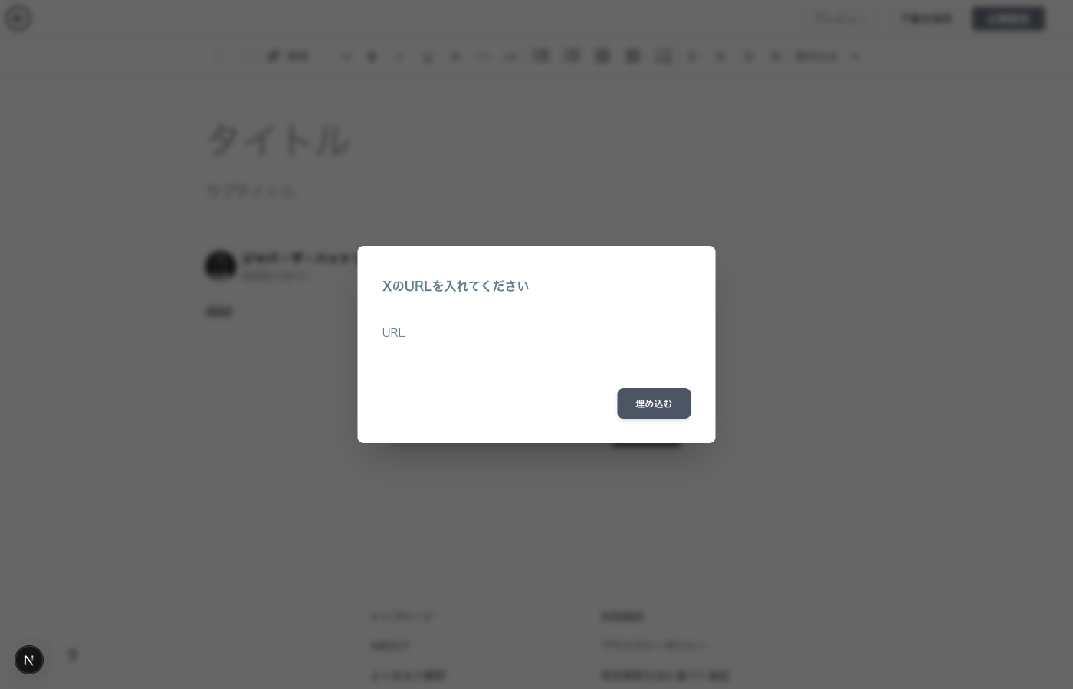
Task: Click the blurred preview button in header
Action: pos(841,18)
